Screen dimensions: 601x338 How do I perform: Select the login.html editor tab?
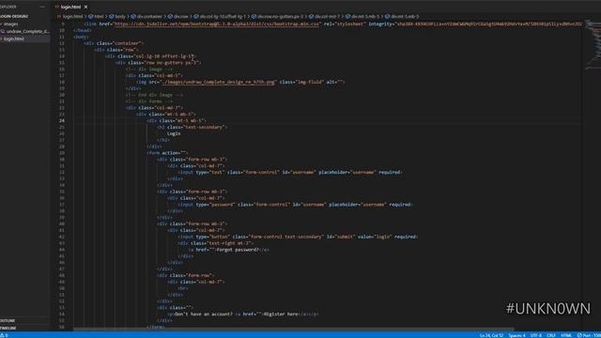(x=70, y=7)
